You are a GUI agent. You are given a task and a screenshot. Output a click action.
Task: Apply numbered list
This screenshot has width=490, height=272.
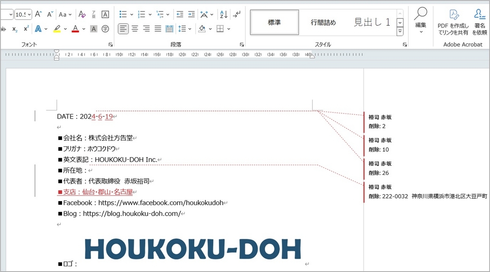tap(142, 14)
